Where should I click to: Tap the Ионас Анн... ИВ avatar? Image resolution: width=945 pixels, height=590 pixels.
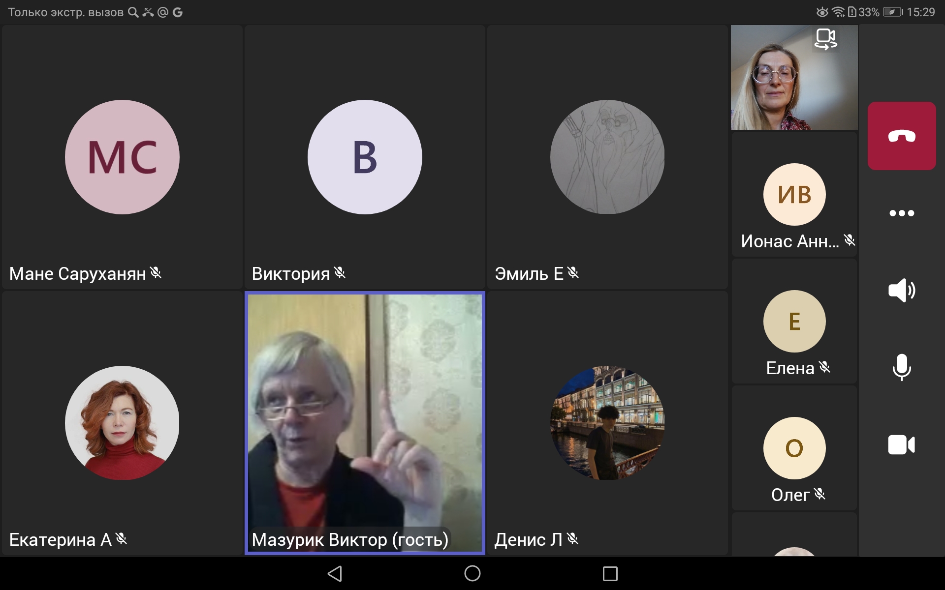(x=794, y=194)
